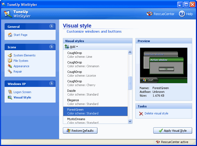Image resolution: width=197 pixels, height=146 pixels.
Task: Click the Visual Style sidebar icon
Action: pos(10,97)
